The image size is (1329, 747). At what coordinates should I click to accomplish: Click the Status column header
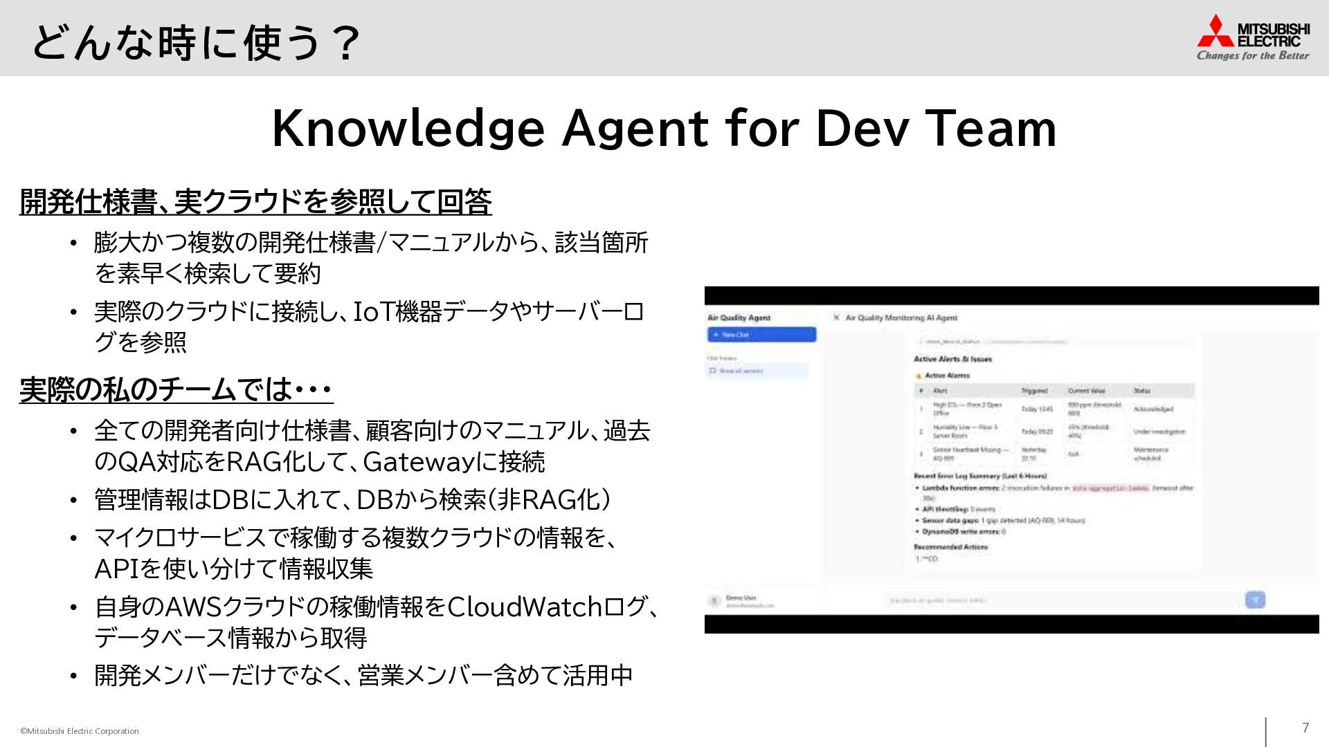tap(1142, 391)
